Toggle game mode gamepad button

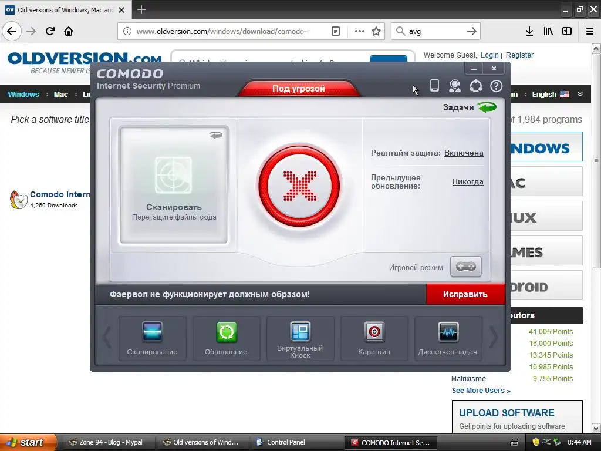465,267
